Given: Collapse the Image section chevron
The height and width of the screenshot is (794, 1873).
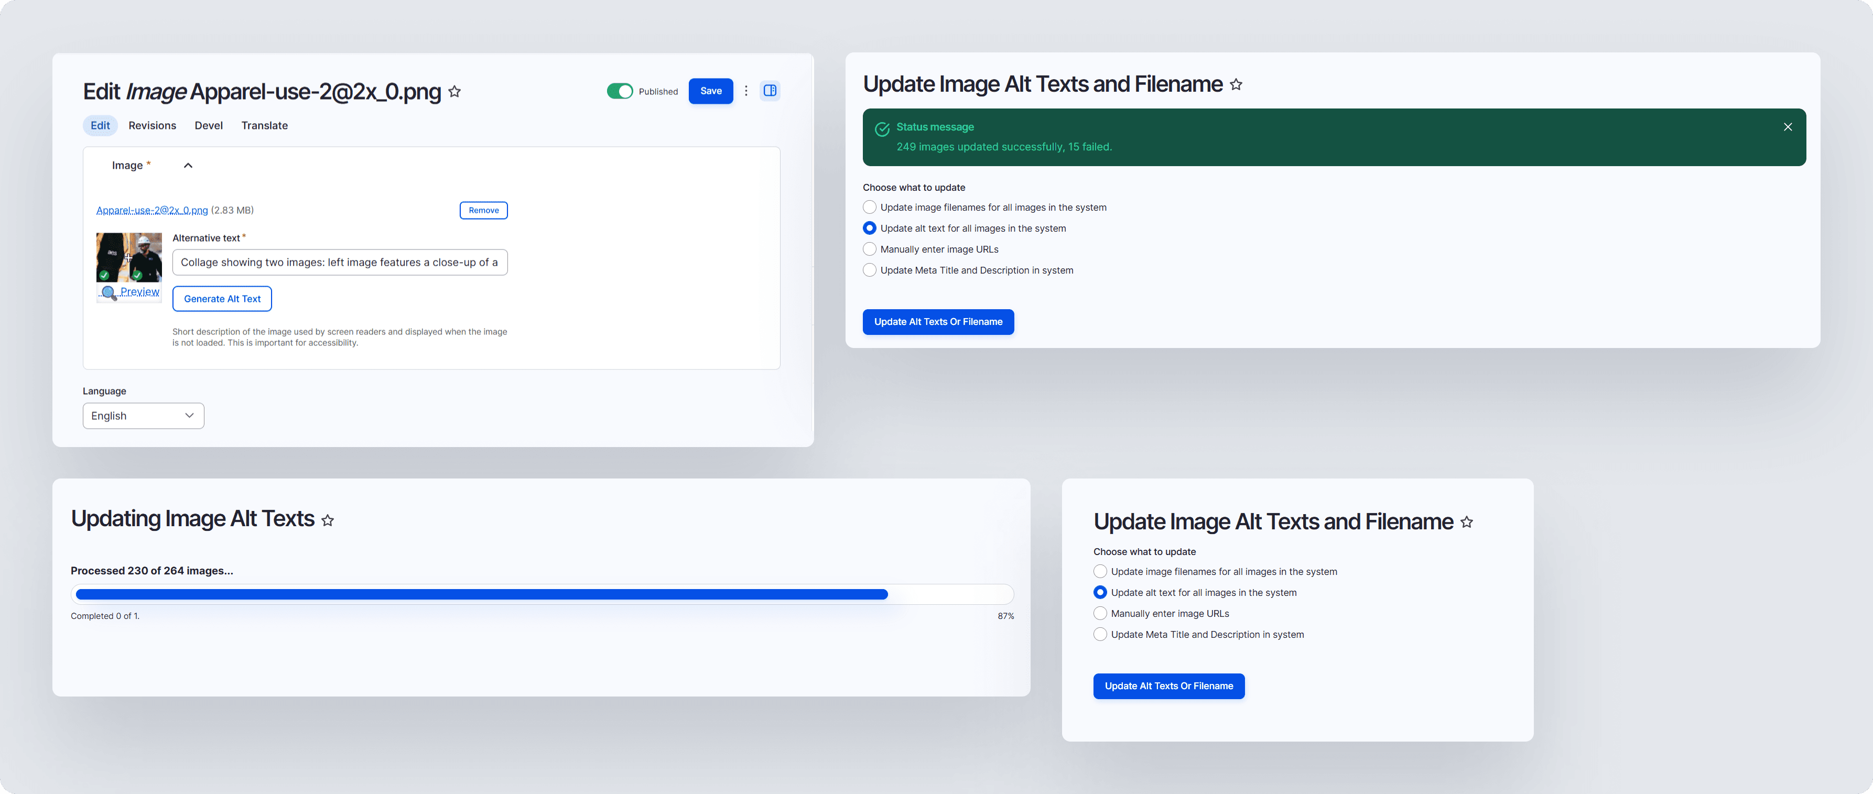Looking at the screenshot, I should pyautogui.click(x=188, y=166).
